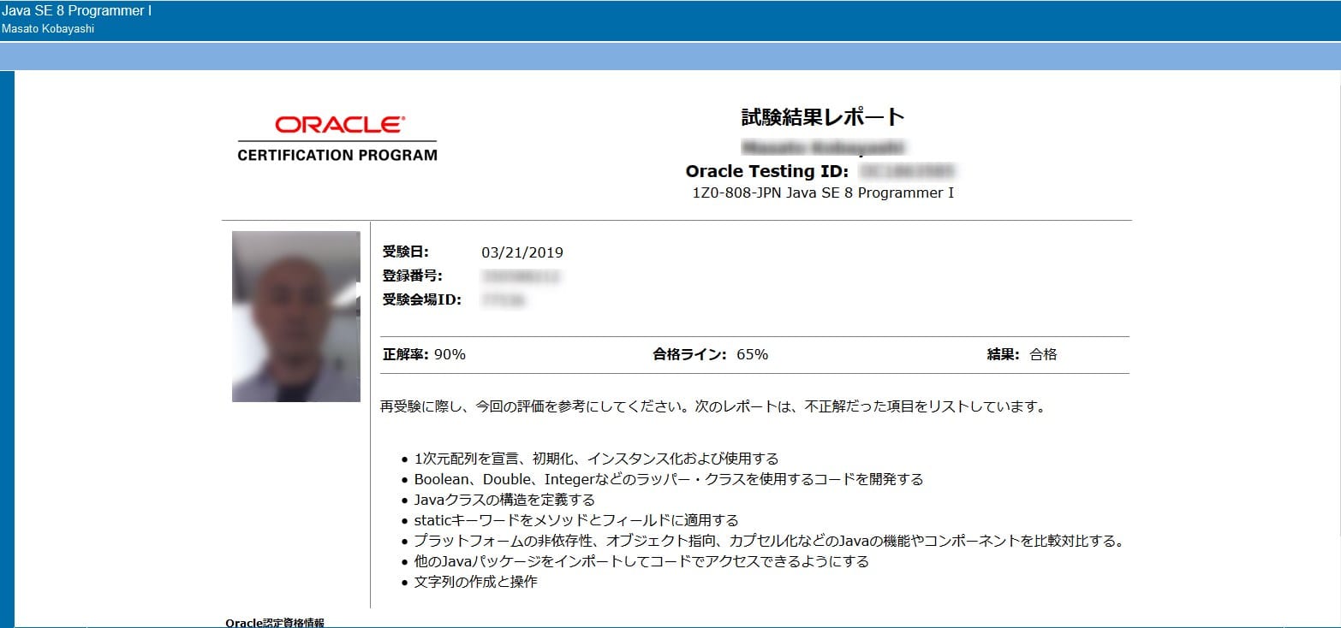The width and height of the screenshot is (1341, 628).
Task: Select the 試験結果レポート heading
Action: click(822, 117)
